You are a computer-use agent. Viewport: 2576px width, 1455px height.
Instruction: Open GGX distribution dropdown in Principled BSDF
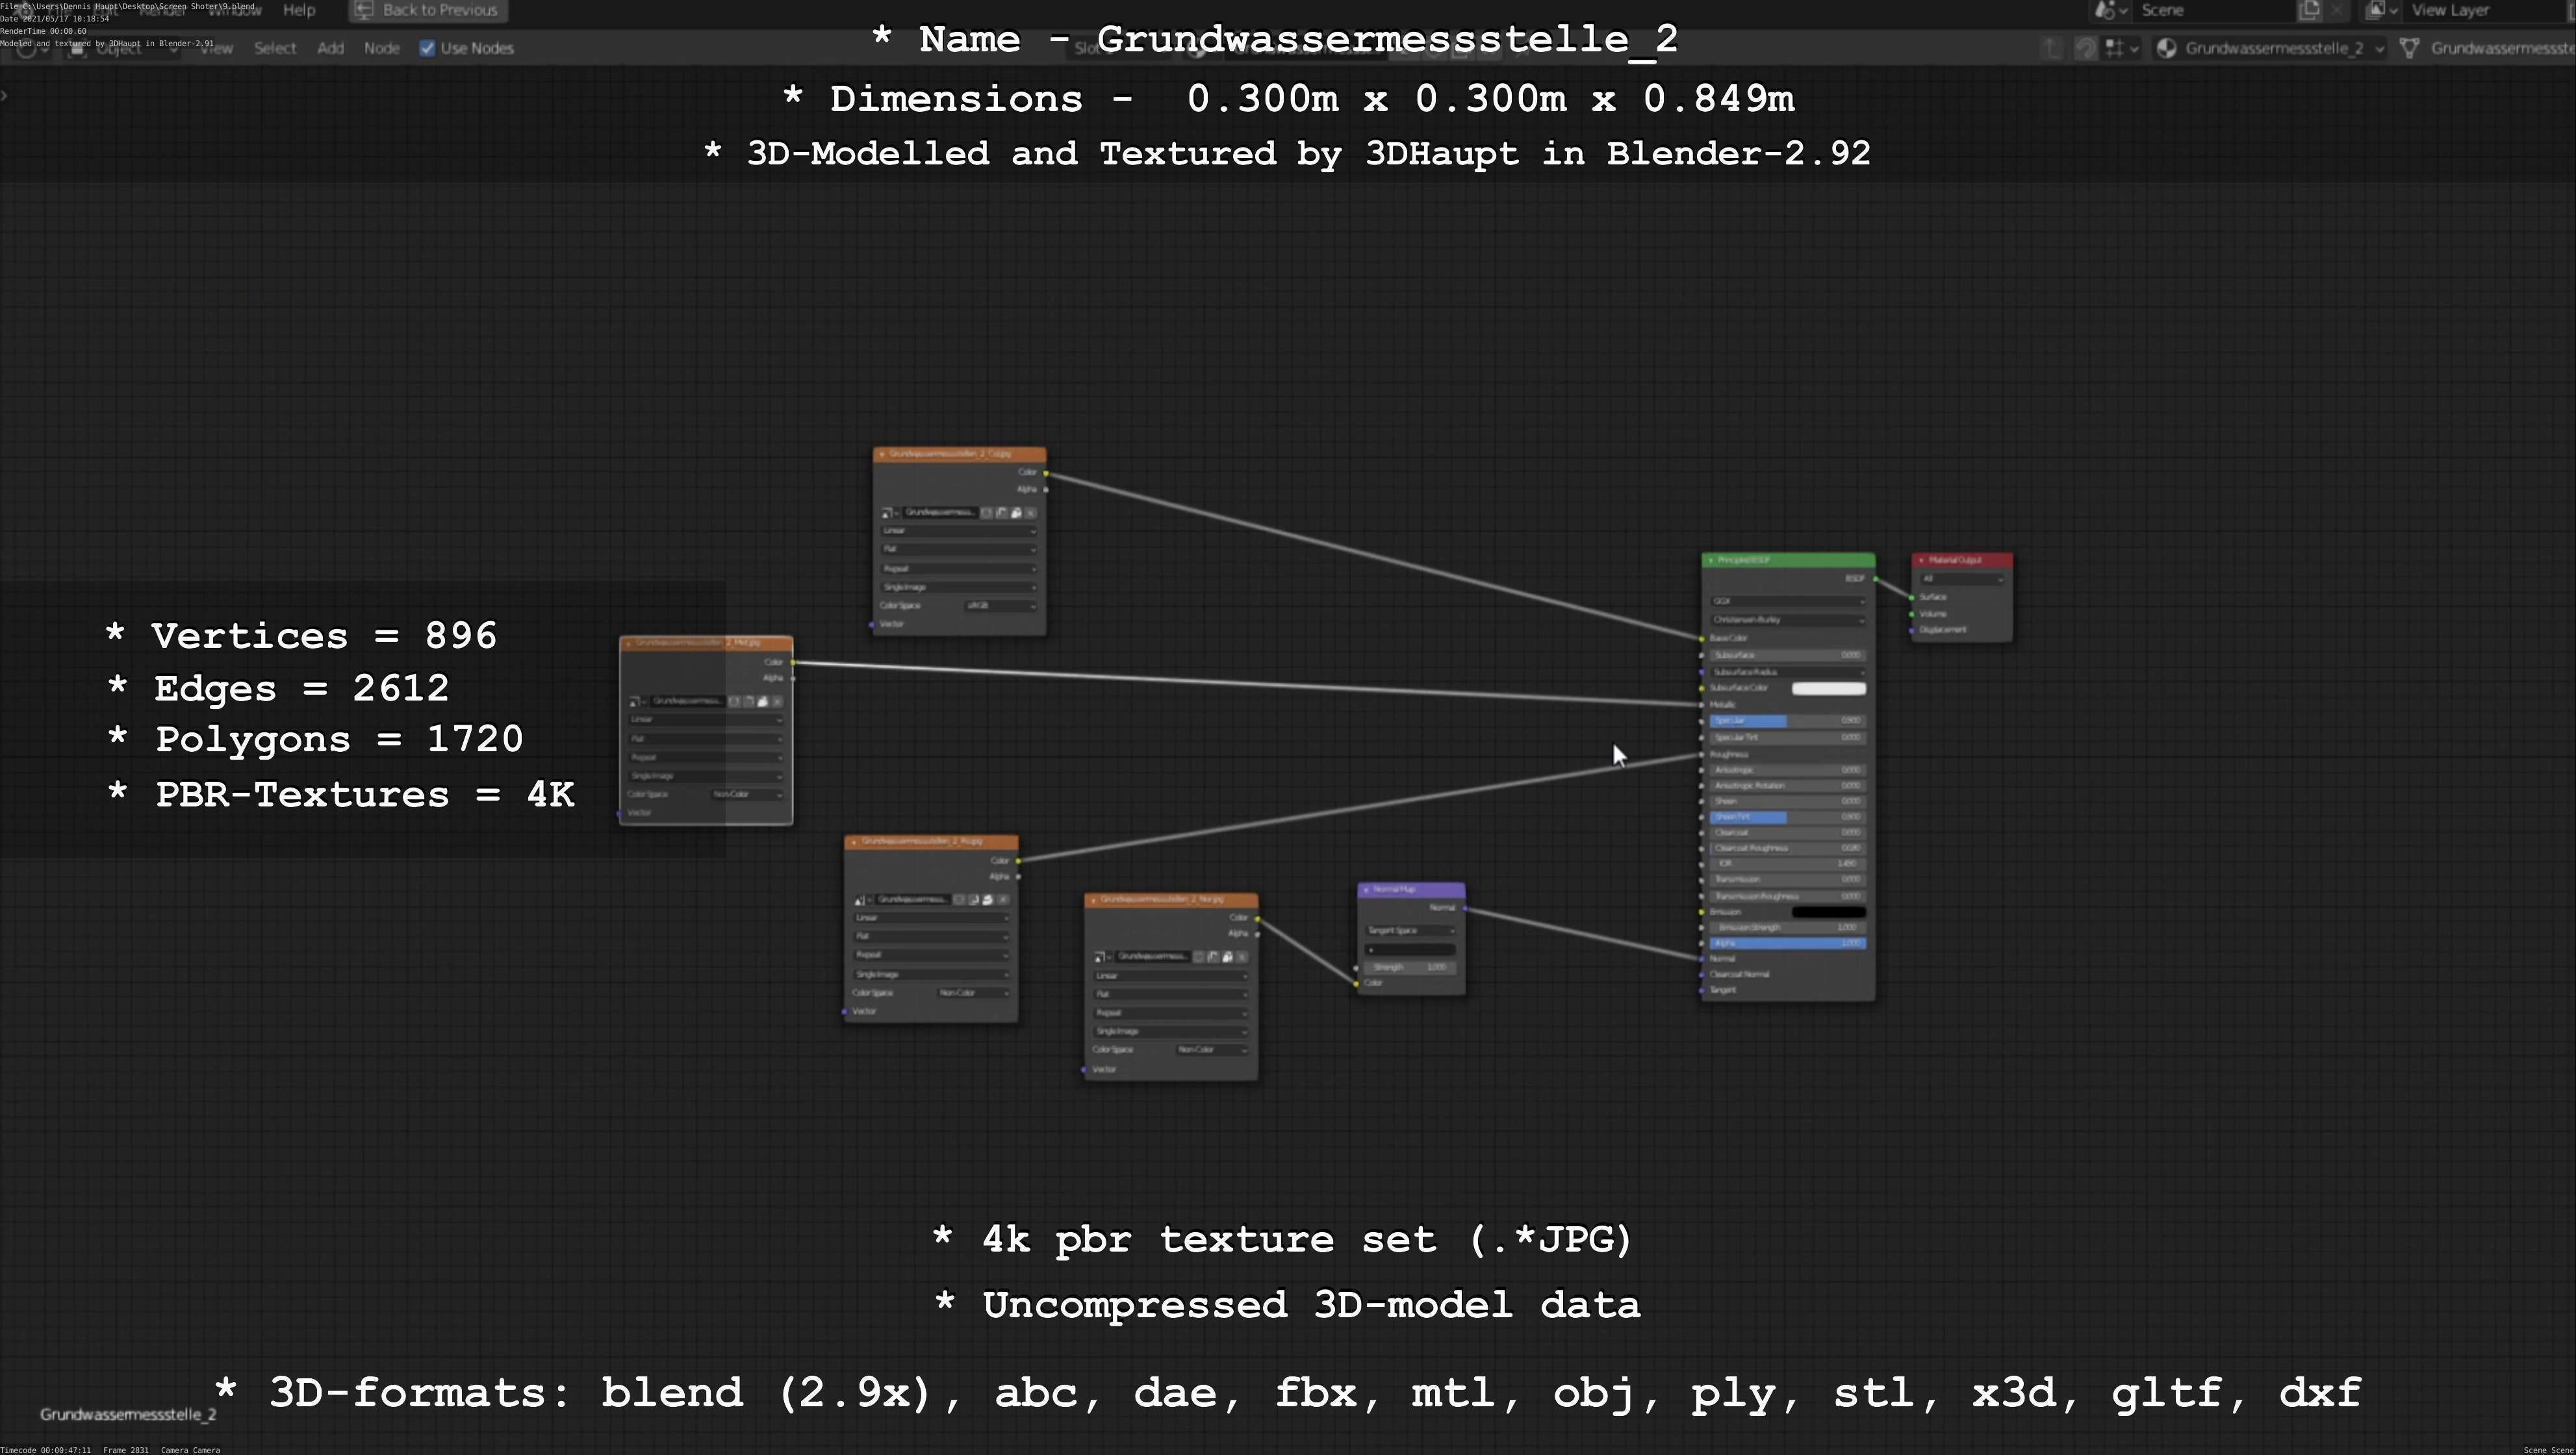[x=1787, y=601]
